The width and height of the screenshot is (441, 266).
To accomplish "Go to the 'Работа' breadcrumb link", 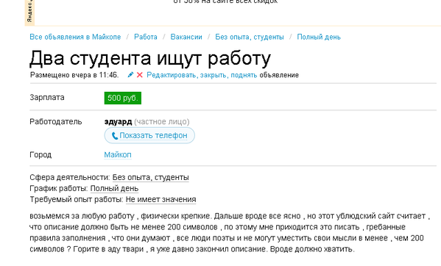I will coord(146,37).
